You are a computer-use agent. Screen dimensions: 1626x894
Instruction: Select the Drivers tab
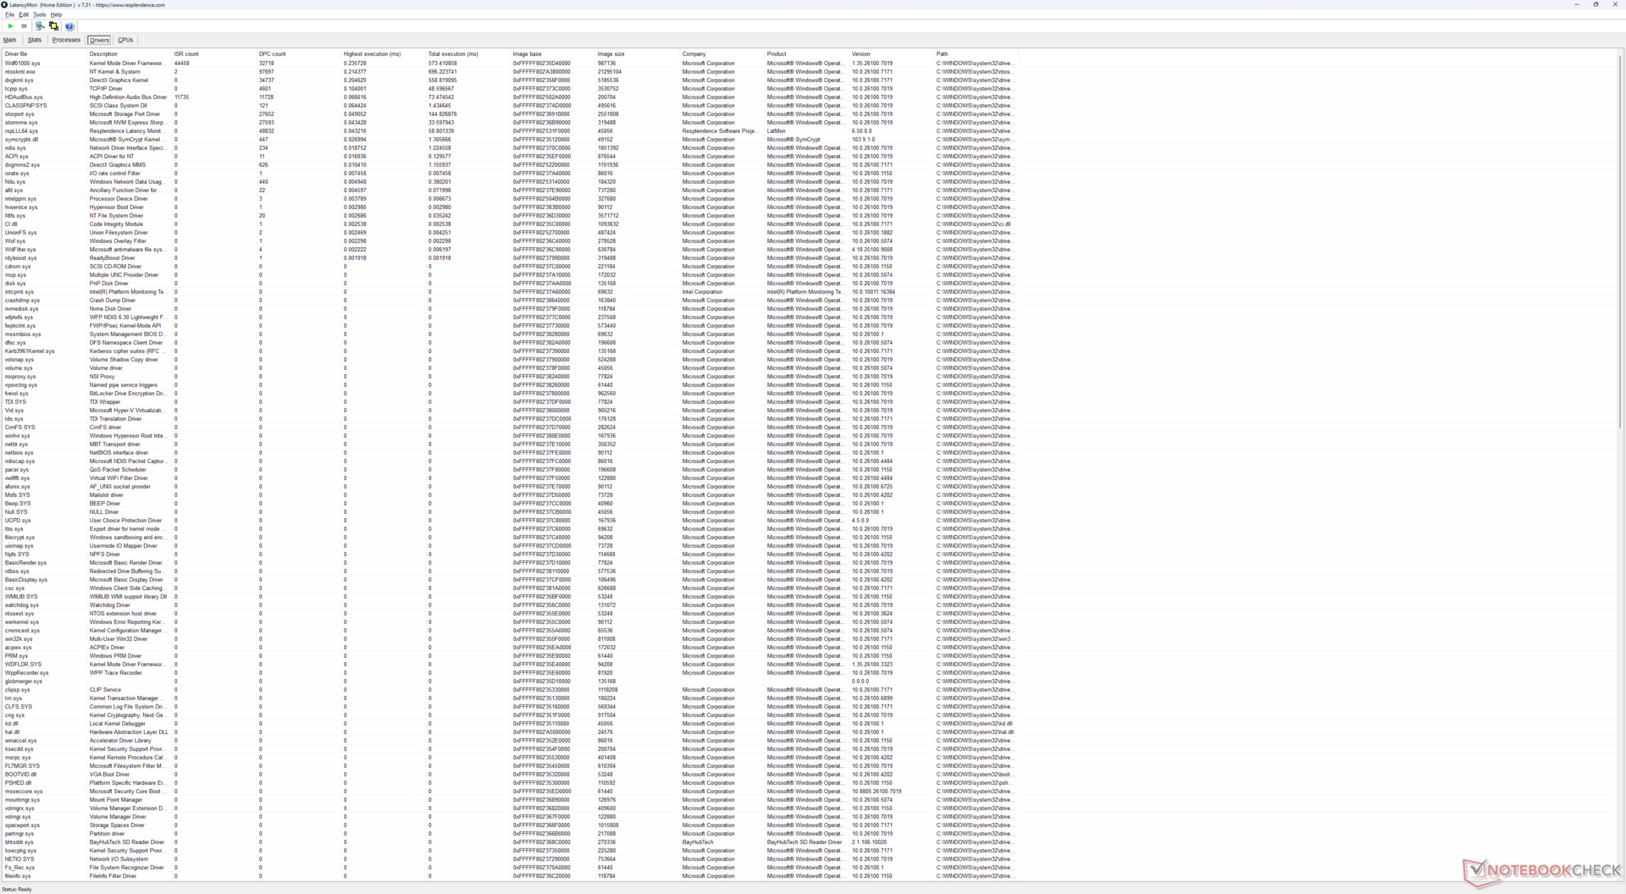(99, 40)
